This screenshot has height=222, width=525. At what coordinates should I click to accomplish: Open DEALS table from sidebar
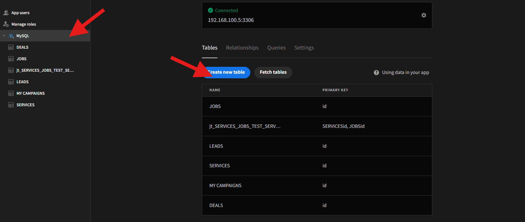coord(45,47)
